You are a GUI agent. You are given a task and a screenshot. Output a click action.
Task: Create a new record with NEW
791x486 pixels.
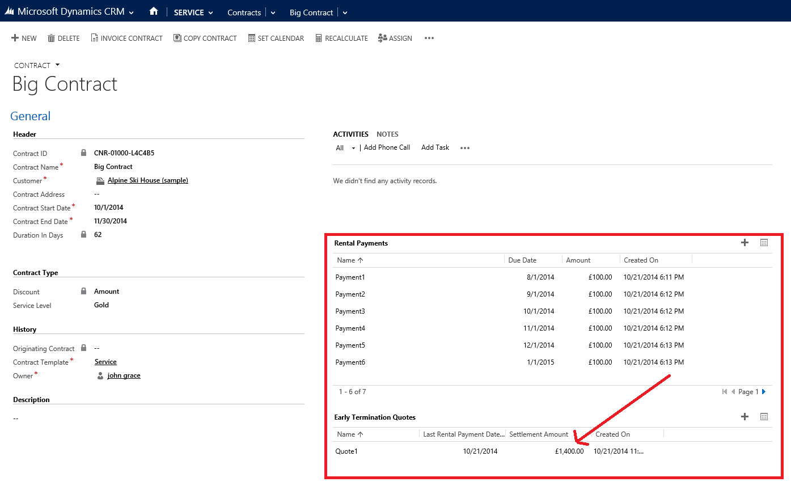[x=24, y=38]
